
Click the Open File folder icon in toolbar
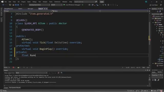coord(13,5)
